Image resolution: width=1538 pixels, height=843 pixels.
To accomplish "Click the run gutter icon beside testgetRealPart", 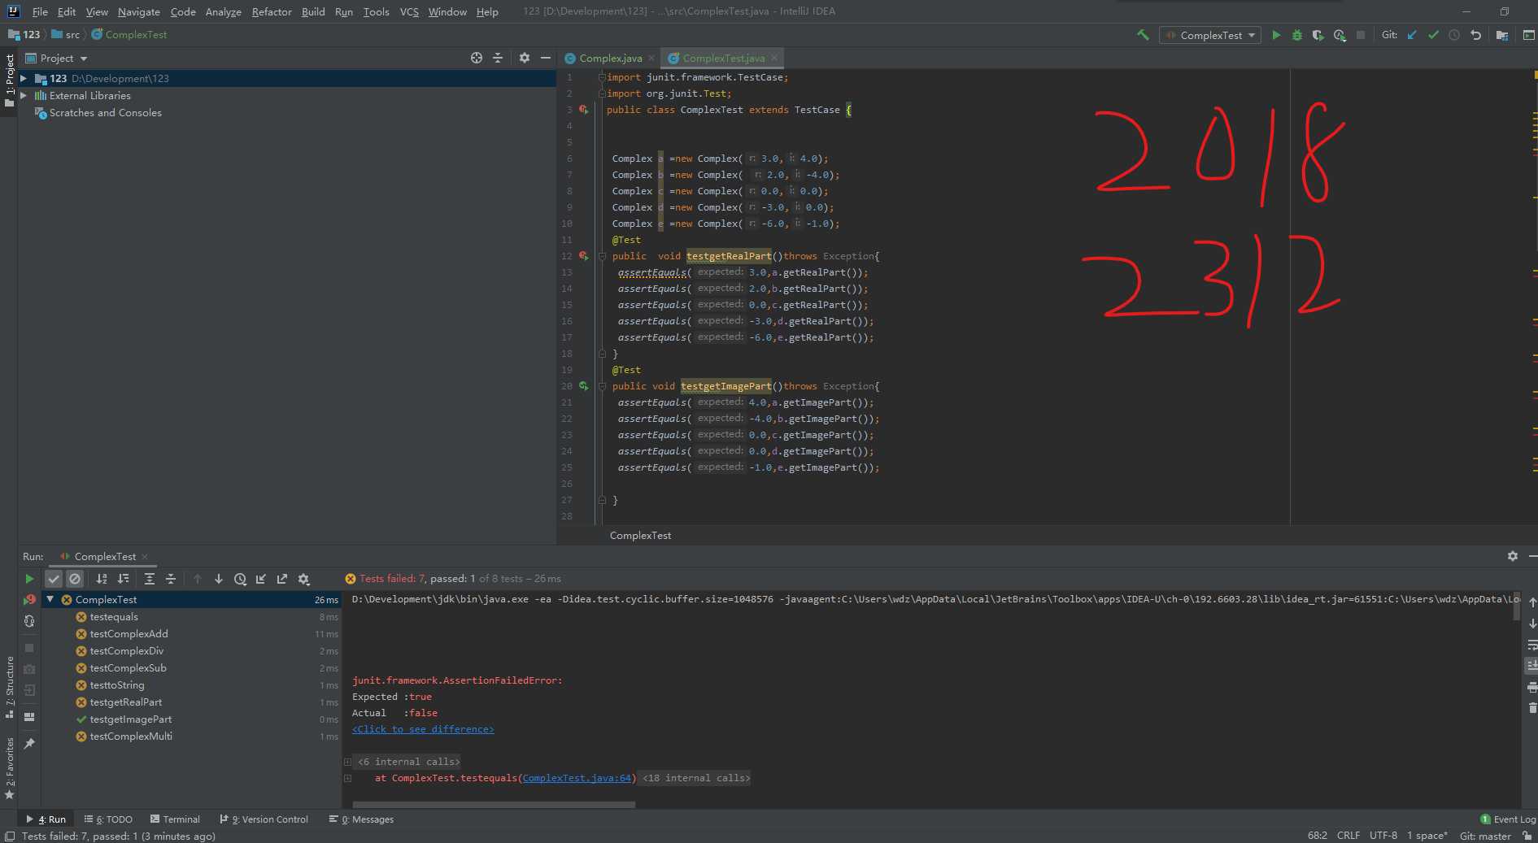I will pyautogui.click(x=584, y=256).
